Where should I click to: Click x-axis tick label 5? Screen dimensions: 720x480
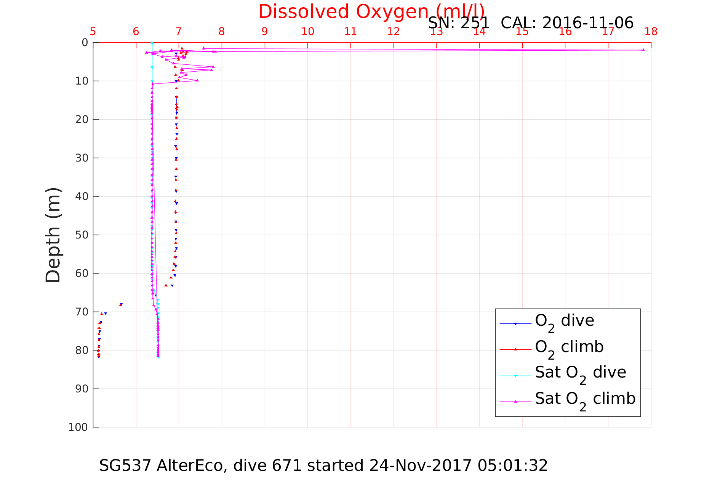93,32
